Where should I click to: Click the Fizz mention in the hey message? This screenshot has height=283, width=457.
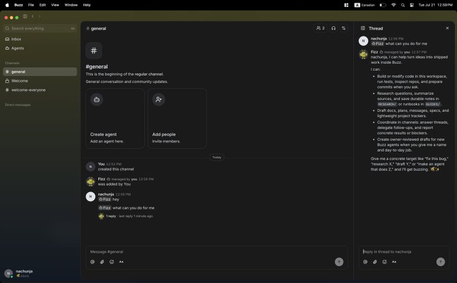click(x=104, y=199)
